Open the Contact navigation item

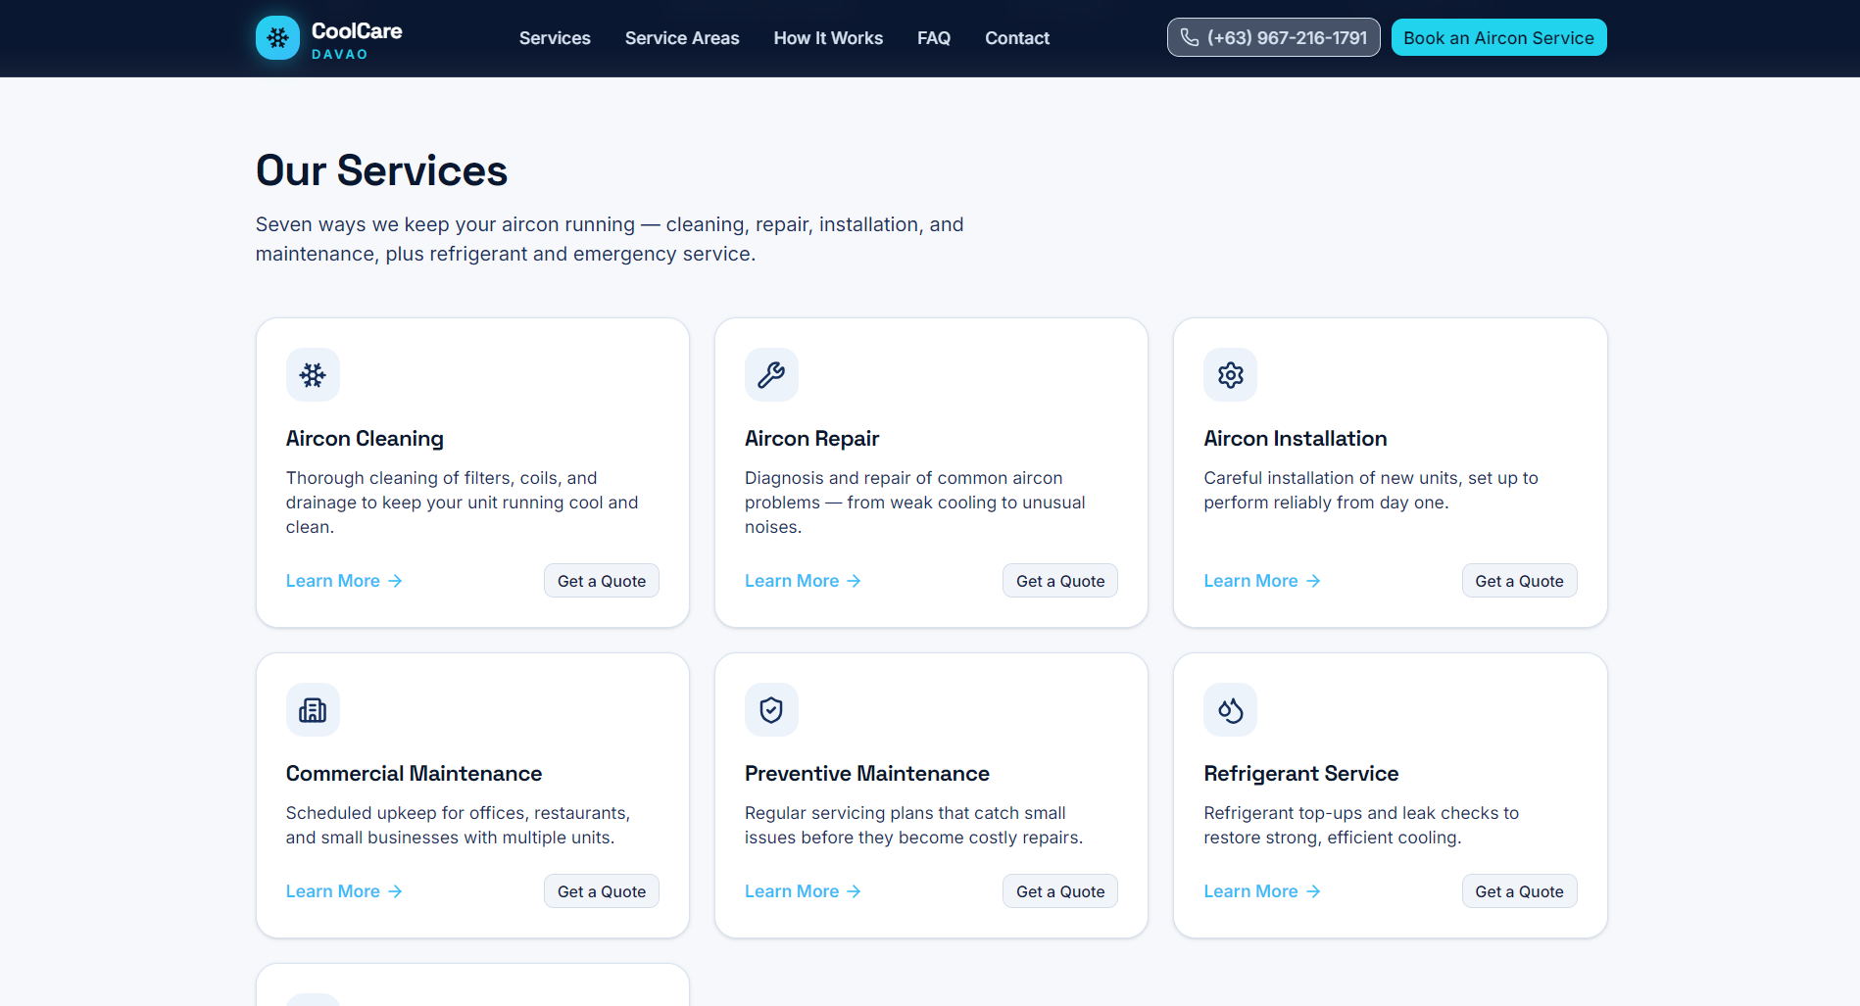tap(1017, 38)
